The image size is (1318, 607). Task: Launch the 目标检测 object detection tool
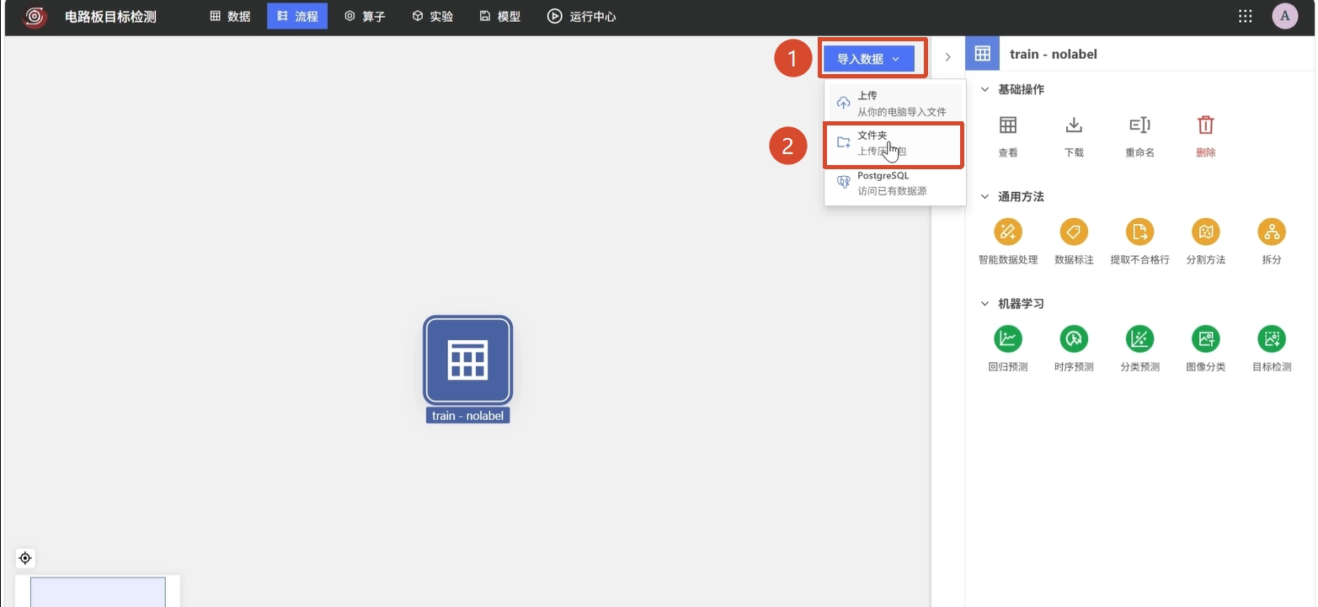click(1271, 338)
